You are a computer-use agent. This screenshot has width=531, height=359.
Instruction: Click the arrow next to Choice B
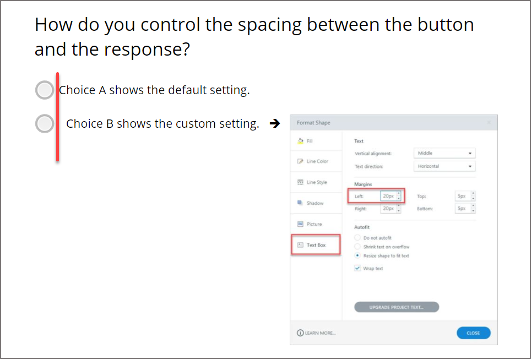pyautogui.click(x=275, y=123)
